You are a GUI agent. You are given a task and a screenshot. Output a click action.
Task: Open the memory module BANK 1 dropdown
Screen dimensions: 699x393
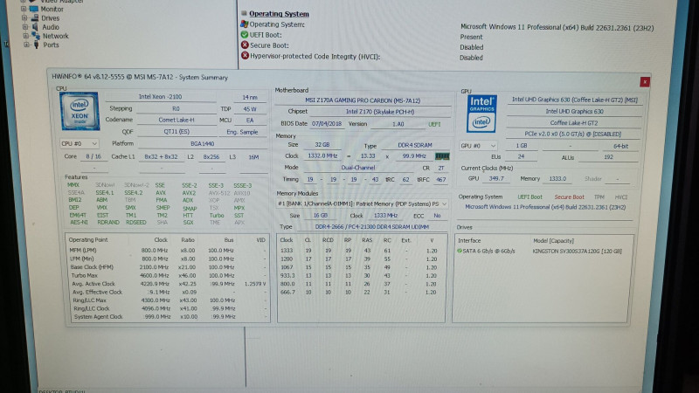click(x=362, y=203)
